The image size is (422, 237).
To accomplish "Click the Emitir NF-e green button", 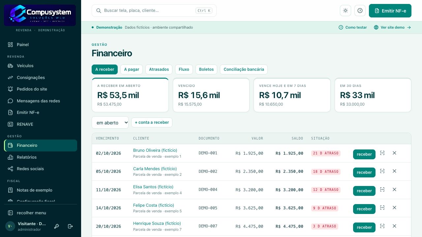I will (390, 11).
